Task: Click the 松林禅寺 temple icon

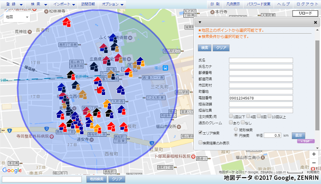Action: (x=46, y=12)
